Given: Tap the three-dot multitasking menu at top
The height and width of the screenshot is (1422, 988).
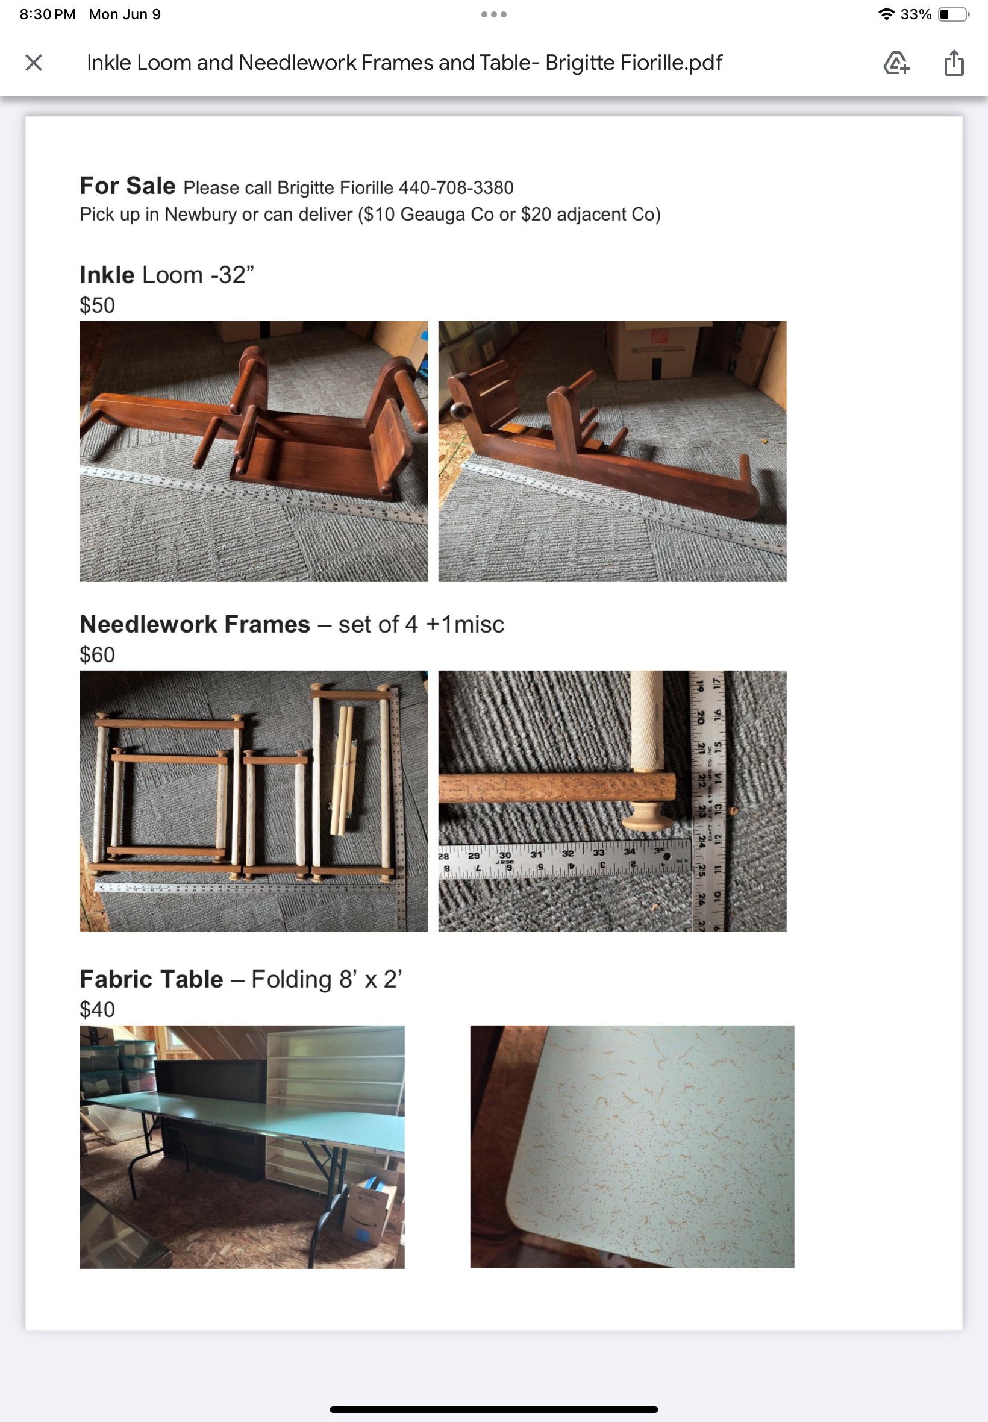Looking at the screenshot, I should pos(493,14).
